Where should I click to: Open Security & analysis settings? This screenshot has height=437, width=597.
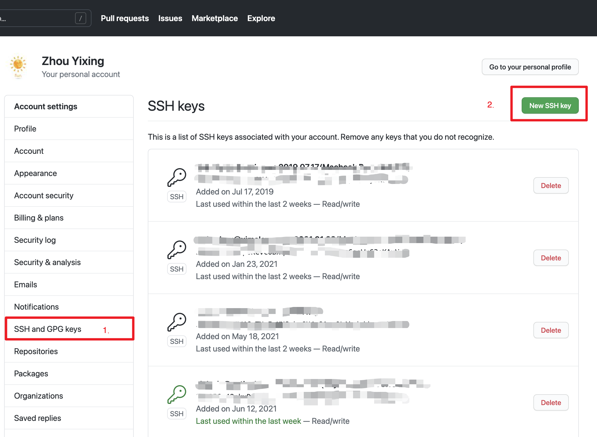coord(69,262)
